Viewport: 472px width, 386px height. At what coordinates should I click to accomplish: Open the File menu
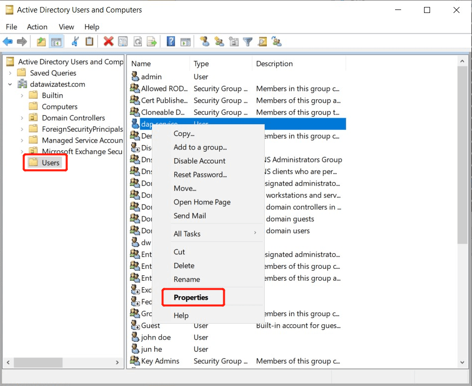(11, 27)
